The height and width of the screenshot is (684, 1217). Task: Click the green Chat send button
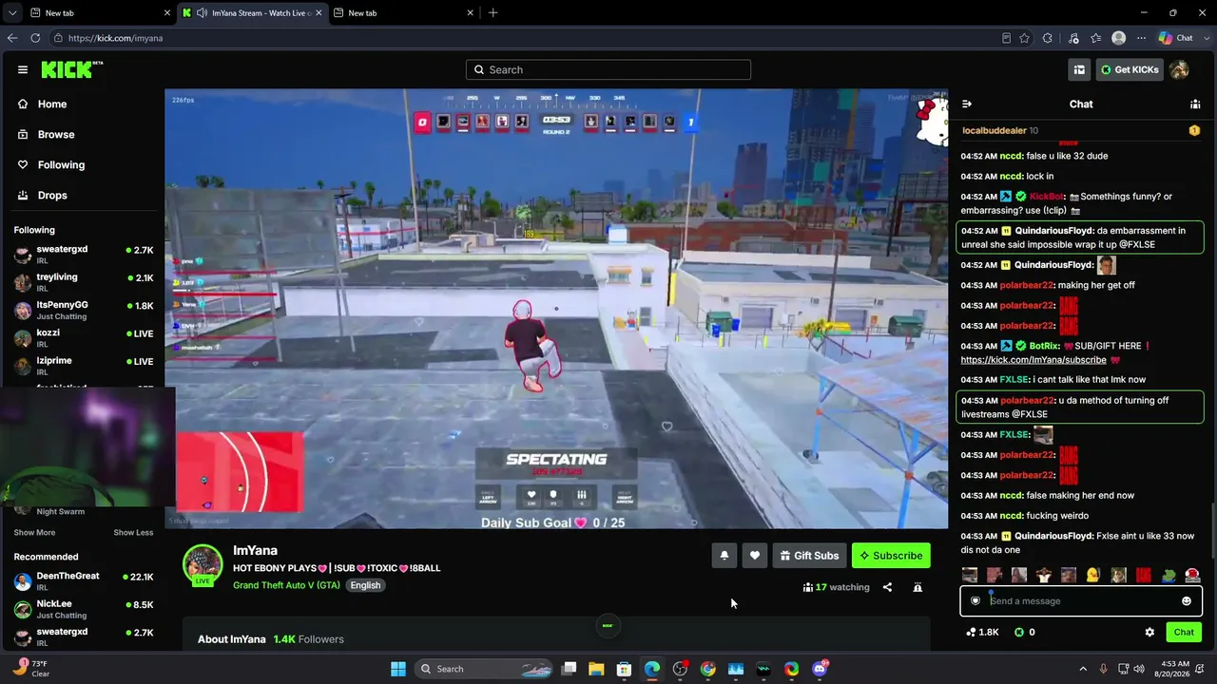coord(1184,632)
